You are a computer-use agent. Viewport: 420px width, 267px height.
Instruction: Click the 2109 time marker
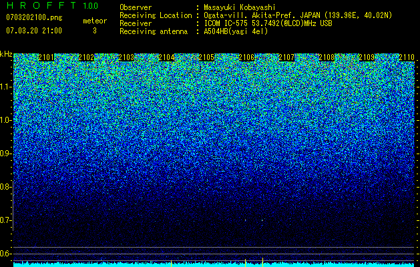coord(367,57)
